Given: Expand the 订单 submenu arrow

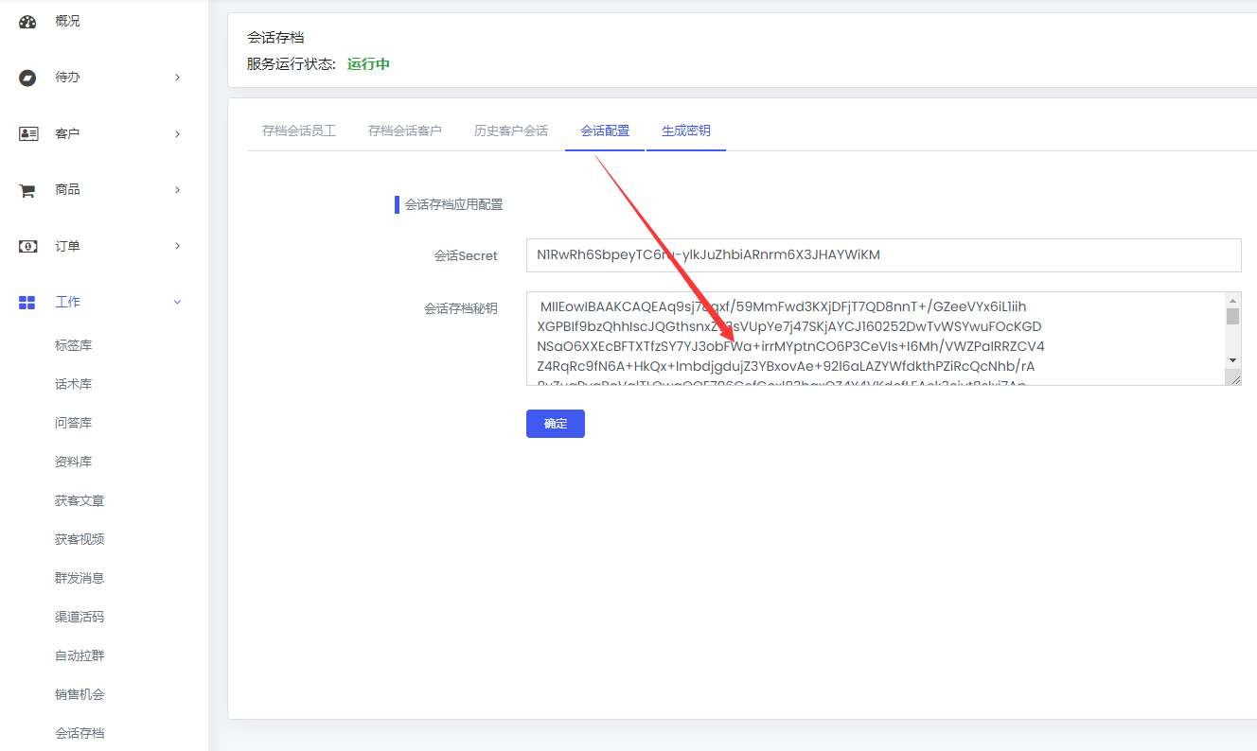Looking at the screenshot, I should (177, 247).
